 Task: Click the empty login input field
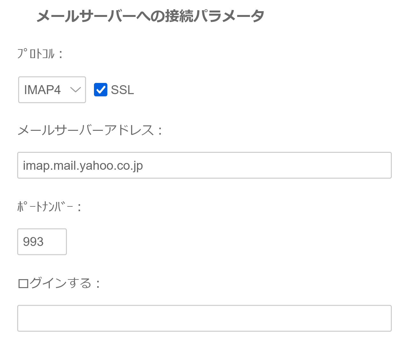(x=204, y=318)
